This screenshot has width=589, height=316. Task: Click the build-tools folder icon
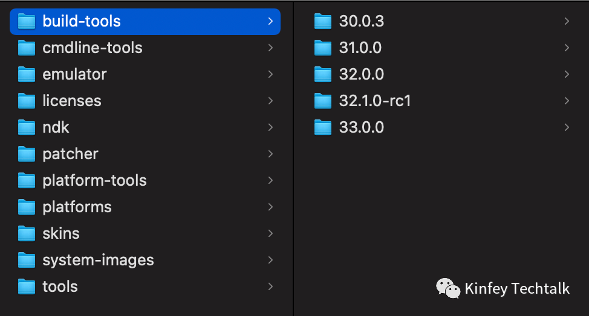coord(27,22)
